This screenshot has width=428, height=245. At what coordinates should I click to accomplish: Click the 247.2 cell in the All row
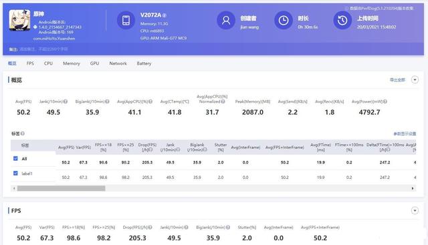(x=385, y=162)
